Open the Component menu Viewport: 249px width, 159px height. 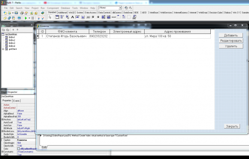[x=53, y=8]
